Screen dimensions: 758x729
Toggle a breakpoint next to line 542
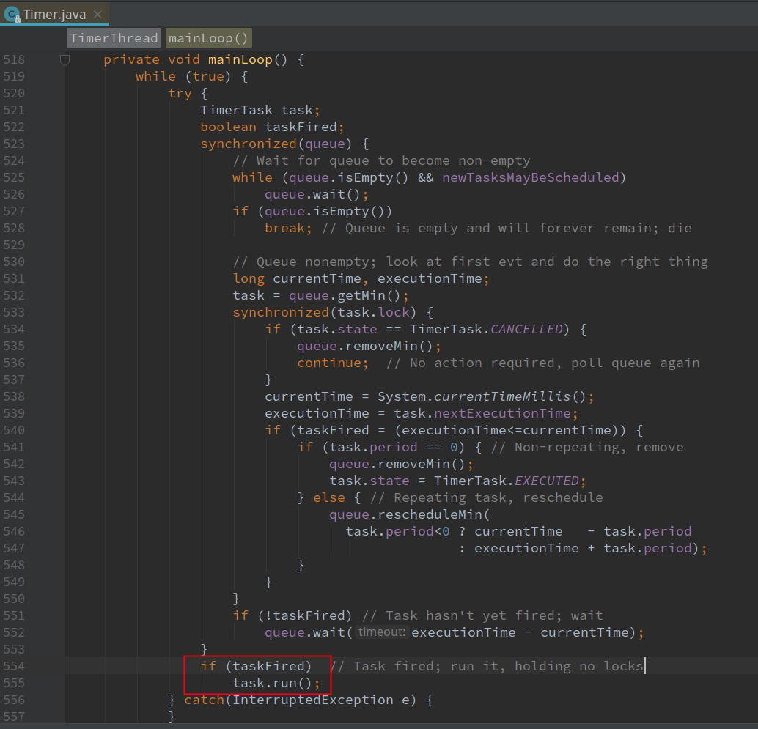point(40,464)
